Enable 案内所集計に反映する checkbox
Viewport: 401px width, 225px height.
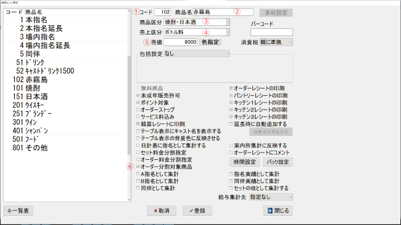tap(231, 146)
